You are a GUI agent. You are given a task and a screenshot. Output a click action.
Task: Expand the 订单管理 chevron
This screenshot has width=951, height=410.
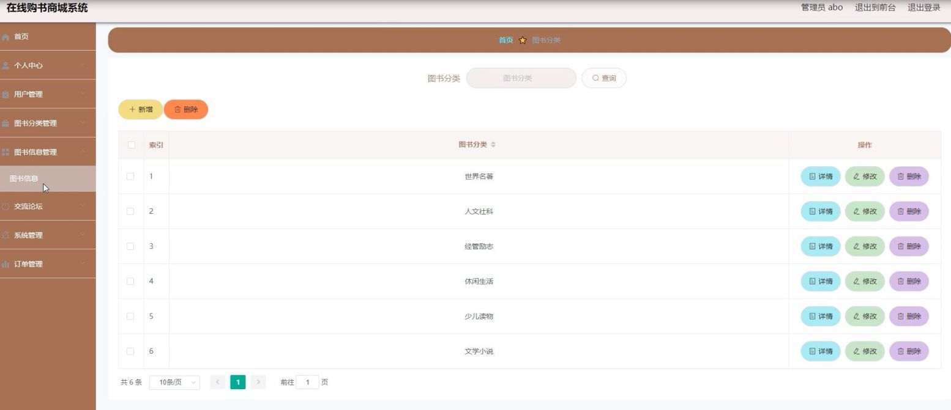83,264
